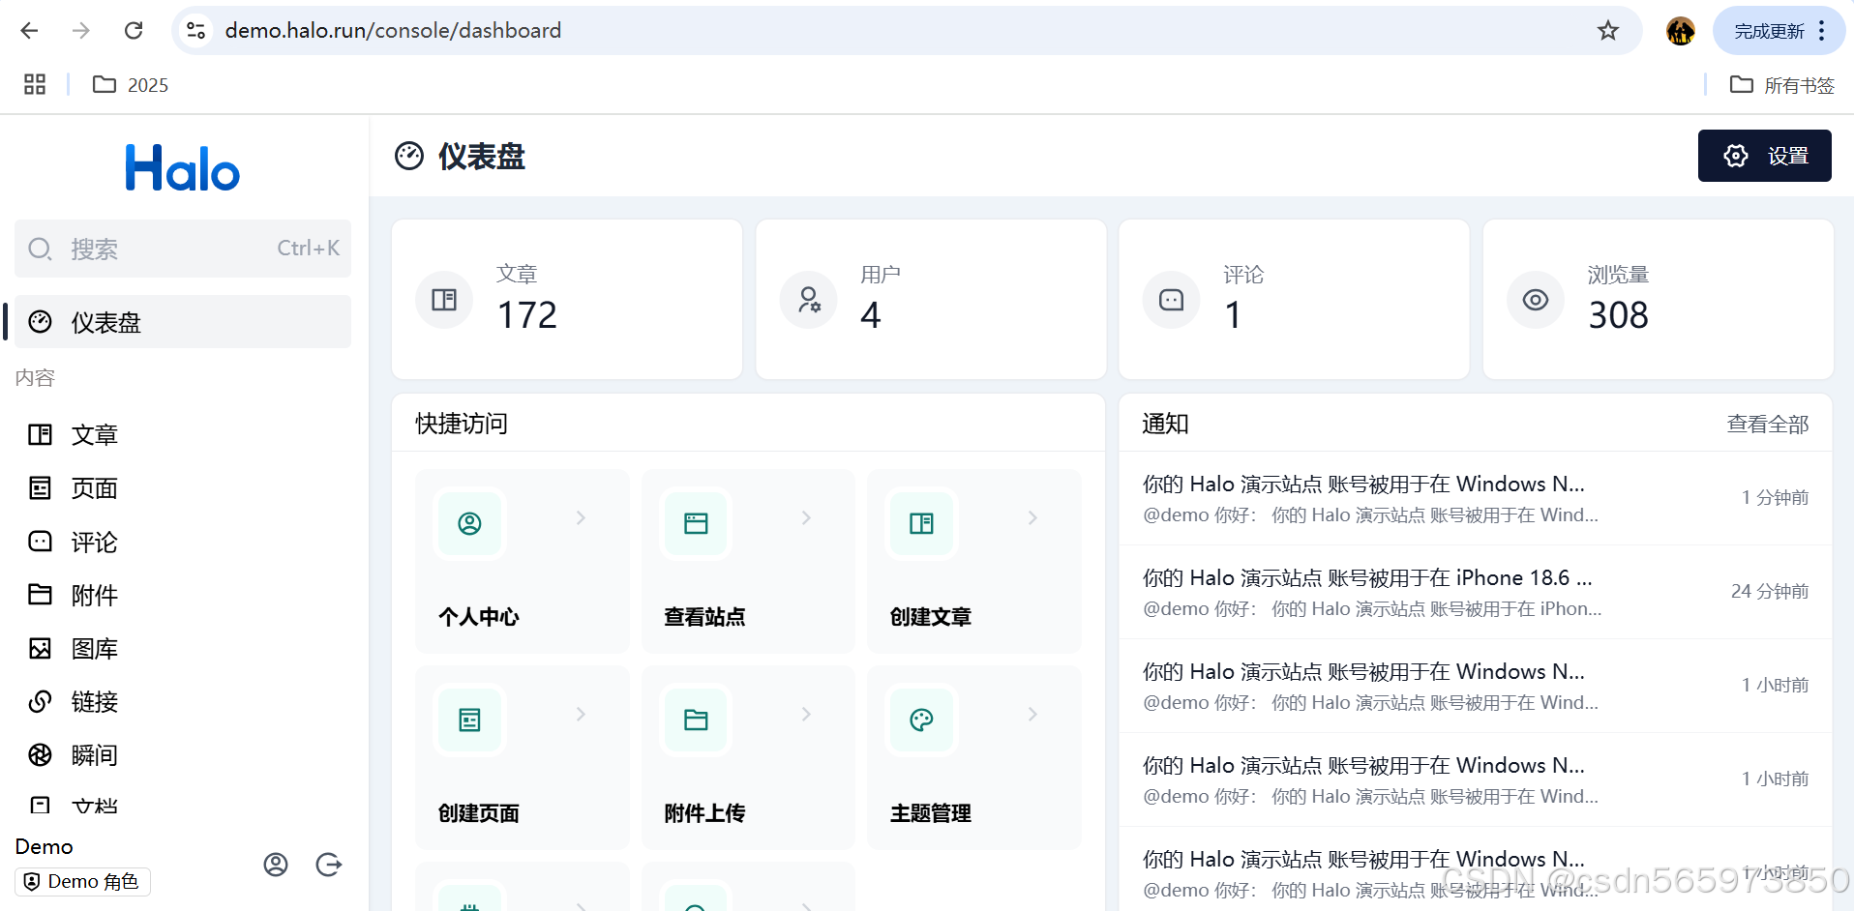Click the 创建文章 shortcut icon
1854x911 pixels.
[920, 523]
